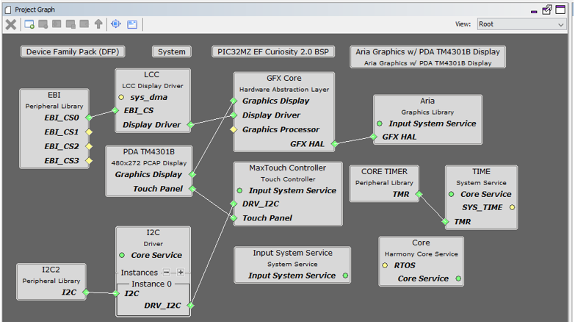Select the TIME System Service node title

point(481,172)
